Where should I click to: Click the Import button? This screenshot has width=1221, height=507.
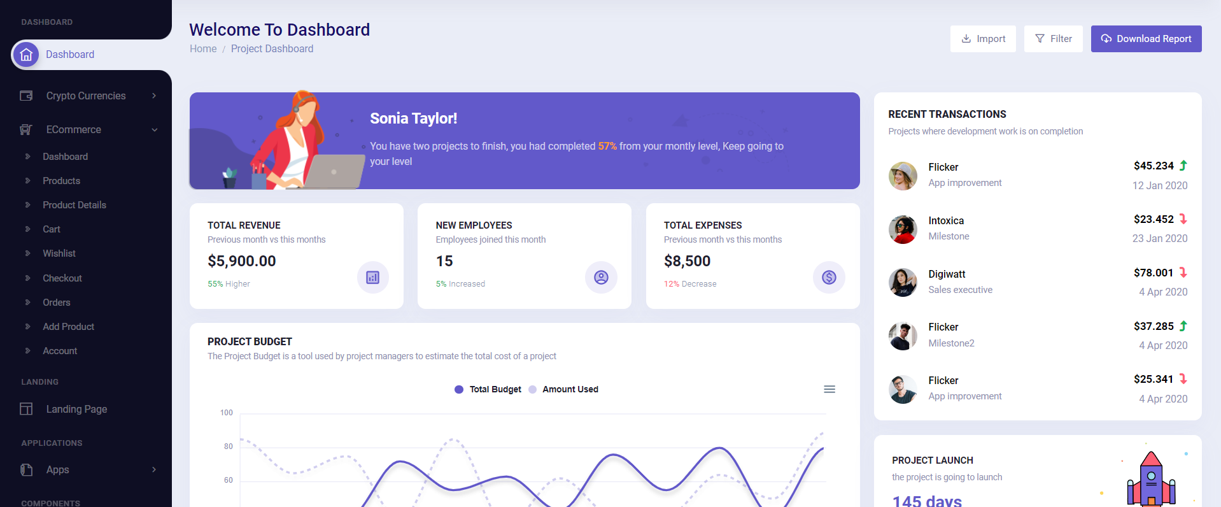click(983, 39)
